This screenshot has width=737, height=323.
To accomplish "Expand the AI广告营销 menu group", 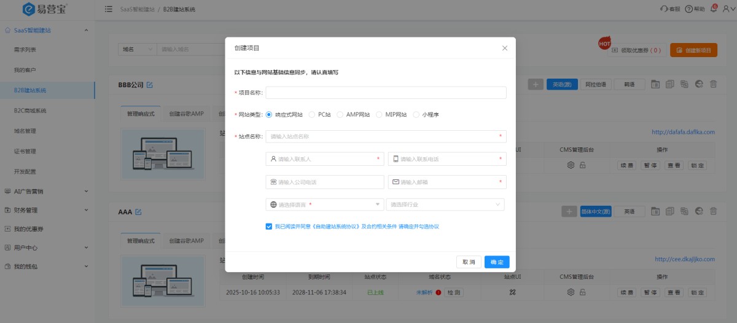I will click(47, 191).
